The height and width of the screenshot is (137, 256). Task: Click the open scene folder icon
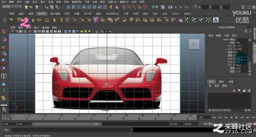31,7
